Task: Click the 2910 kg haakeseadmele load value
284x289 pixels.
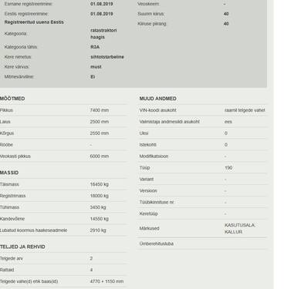Action: coord(98,230)
